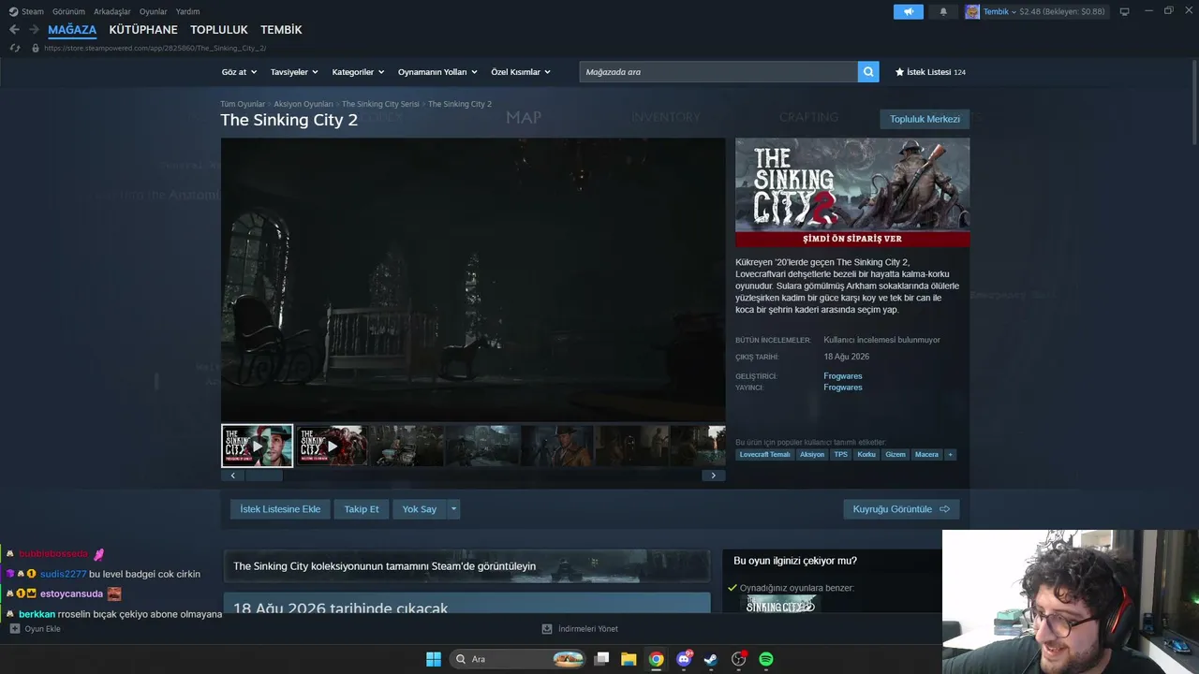The image size is (1199, 674).
Task: Select the Macera tag
Action: (x=926, y=455)
